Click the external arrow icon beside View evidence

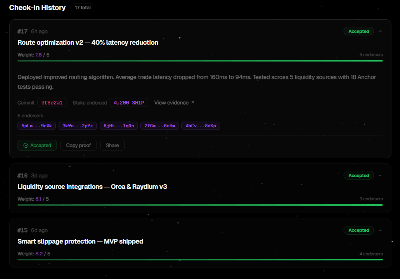[x=192, y=103]
